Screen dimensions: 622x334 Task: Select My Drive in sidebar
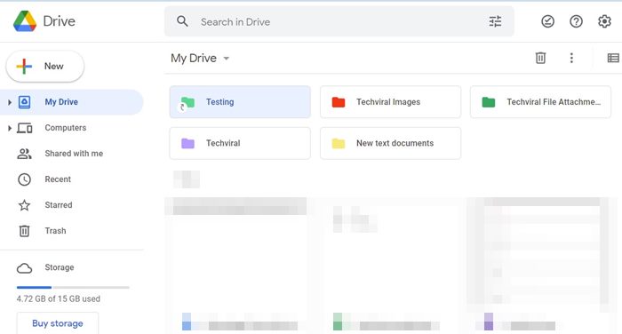pyautogui.click(x=72, y=102)
